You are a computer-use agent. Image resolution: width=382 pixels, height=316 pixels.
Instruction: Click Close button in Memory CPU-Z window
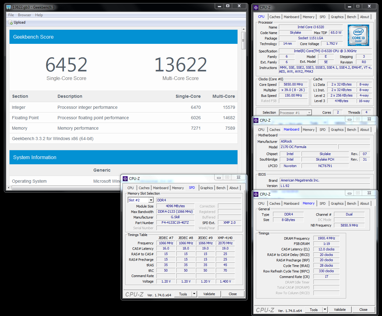coord(363,310)
